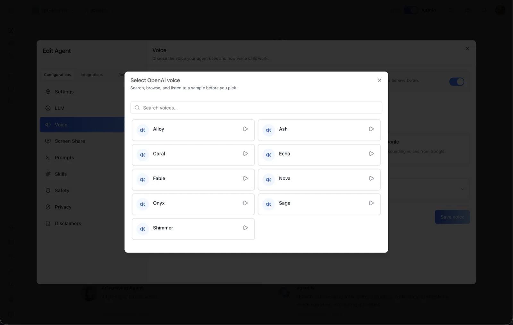513x325 pixels.
Task: Click the speaker icon beside Ash
Action: [269, 130]
